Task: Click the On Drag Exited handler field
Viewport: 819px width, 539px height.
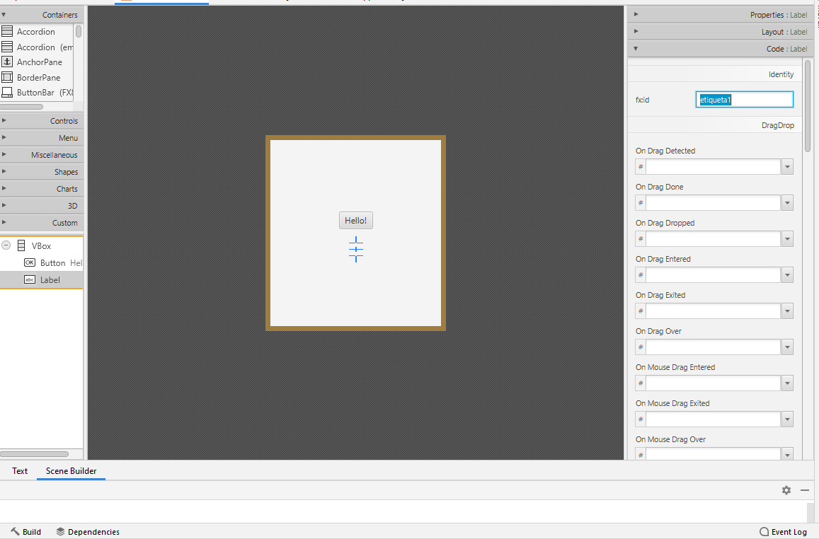Action: coord(713,311)
